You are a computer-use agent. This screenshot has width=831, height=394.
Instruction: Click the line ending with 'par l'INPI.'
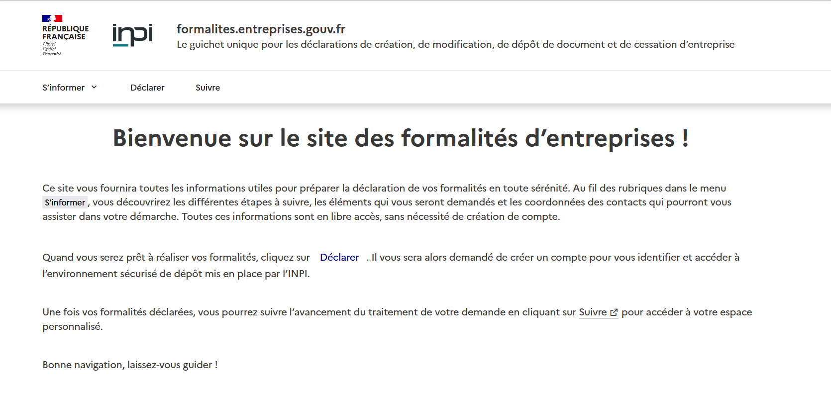coord(176,274)
